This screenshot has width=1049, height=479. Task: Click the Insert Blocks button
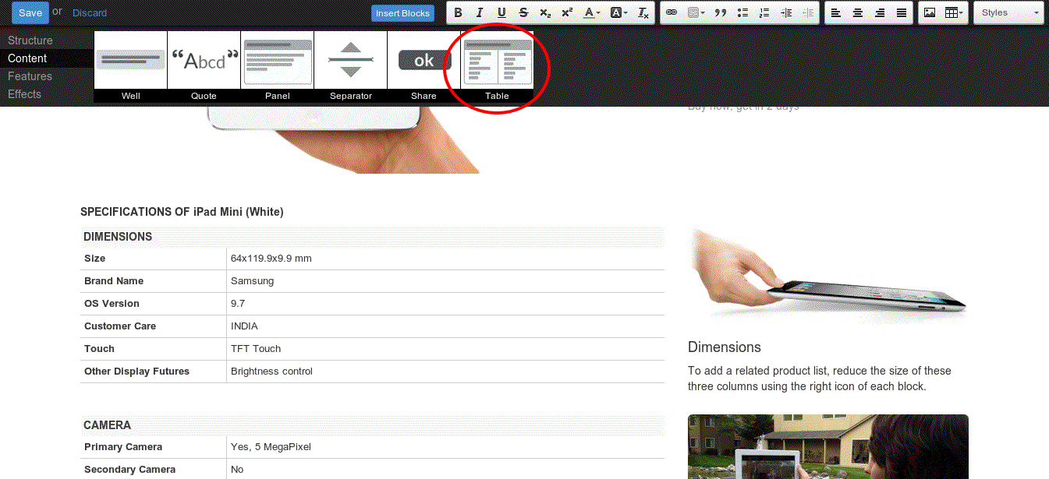click(x=402, y=13)
